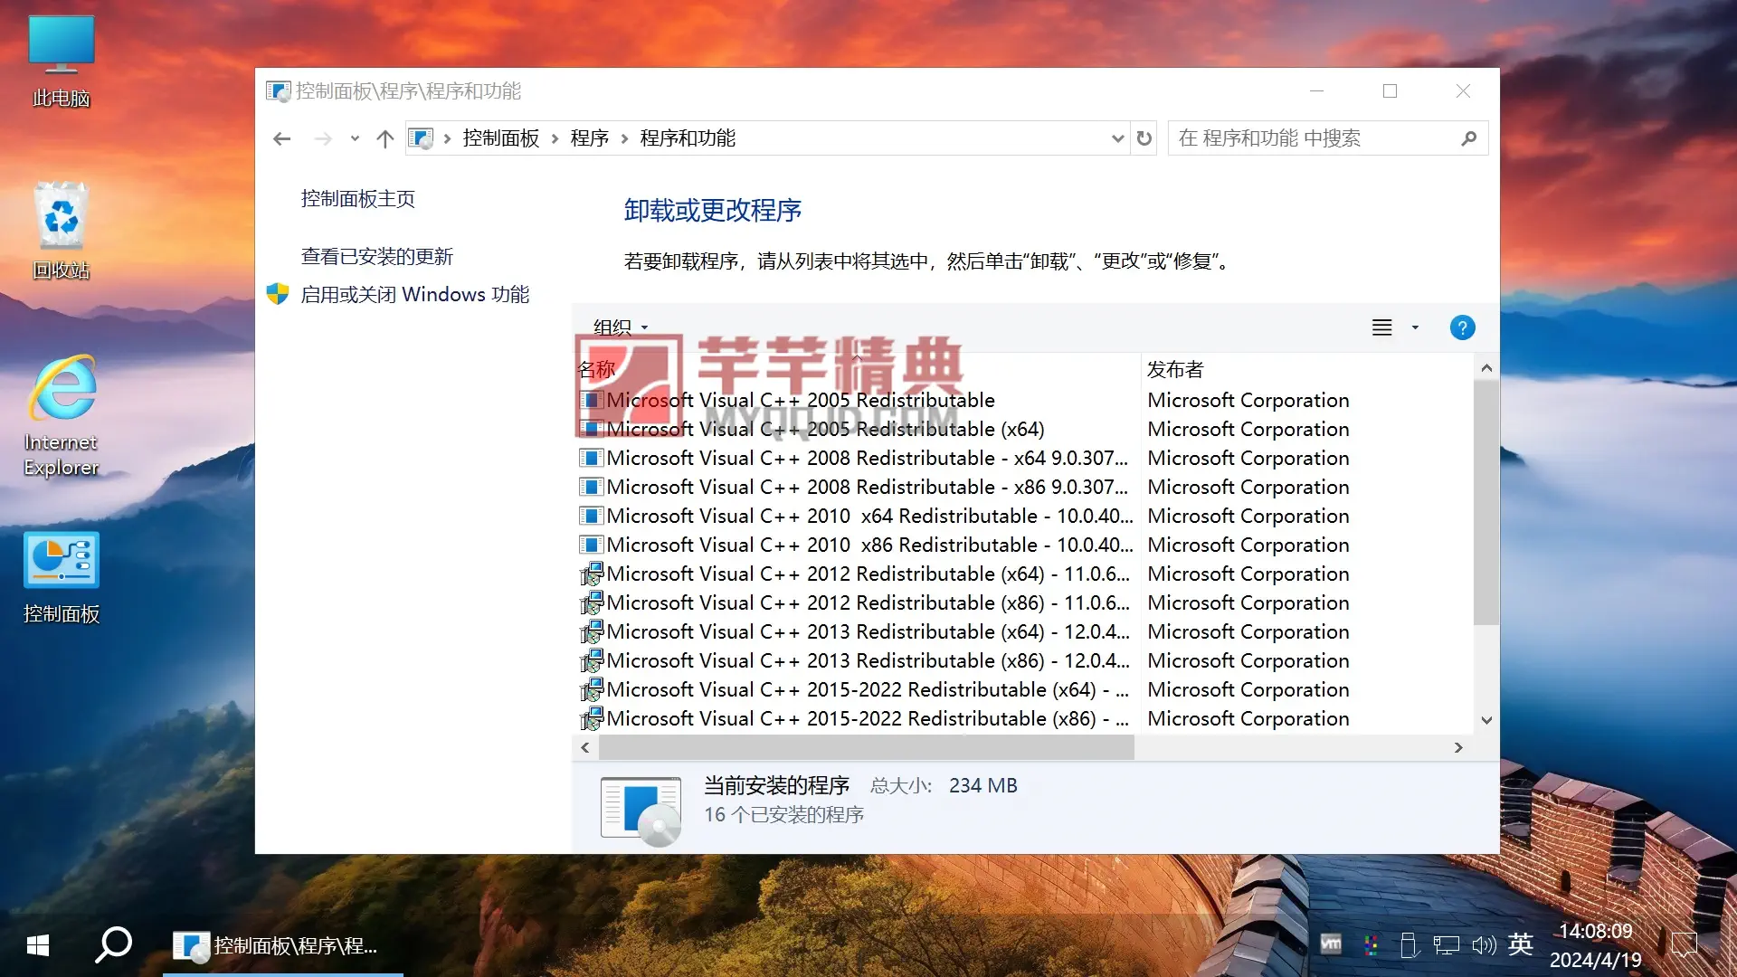
Task: Open the 组织 organize dropdown menu
Action: [x=621, y=327]
